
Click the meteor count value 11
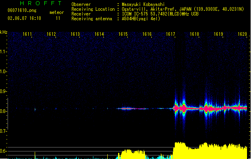click(58, 18)
